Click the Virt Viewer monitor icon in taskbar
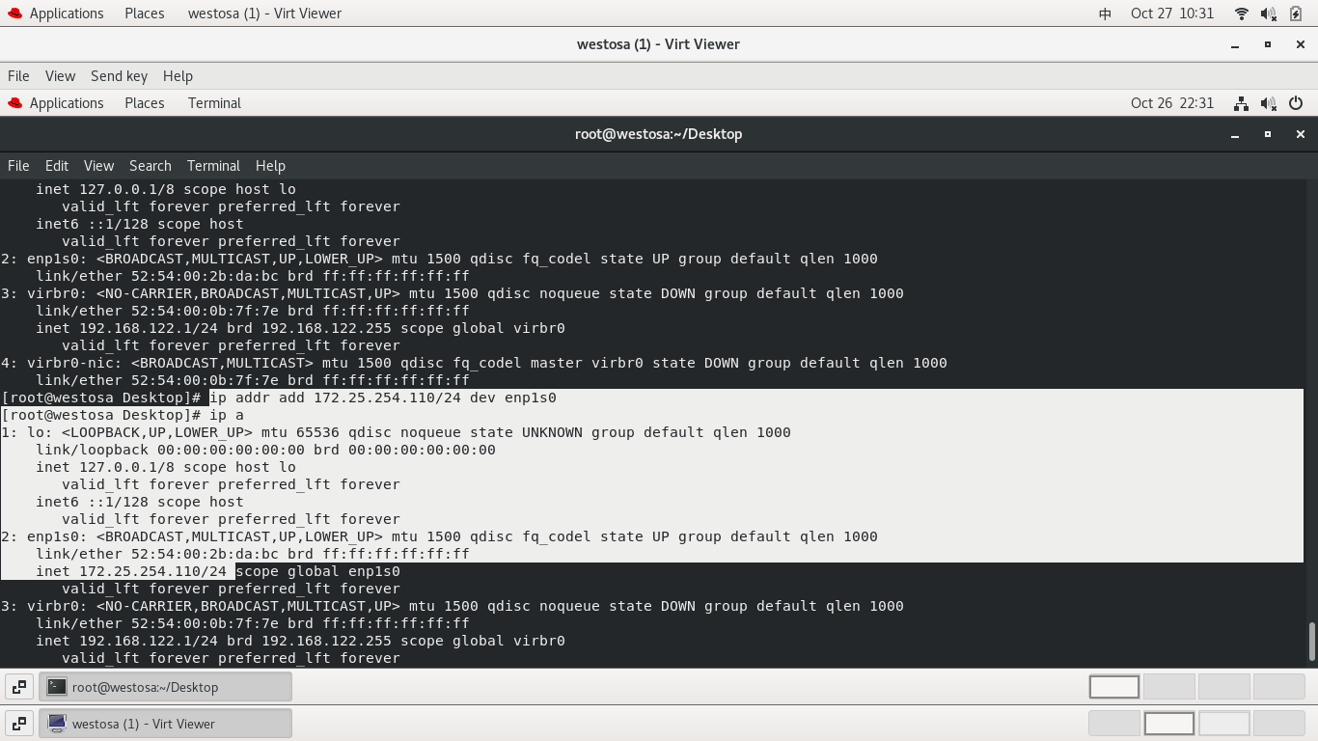 (58, 723)
